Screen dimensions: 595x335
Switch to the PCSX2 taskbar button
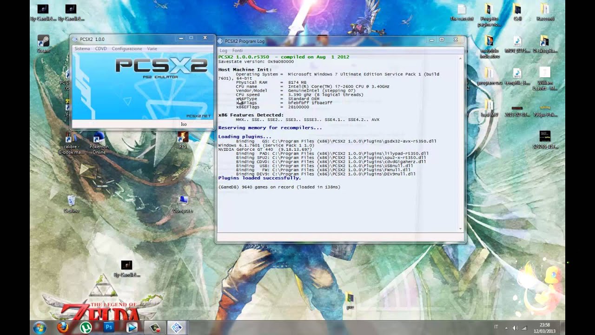(177, 328)
